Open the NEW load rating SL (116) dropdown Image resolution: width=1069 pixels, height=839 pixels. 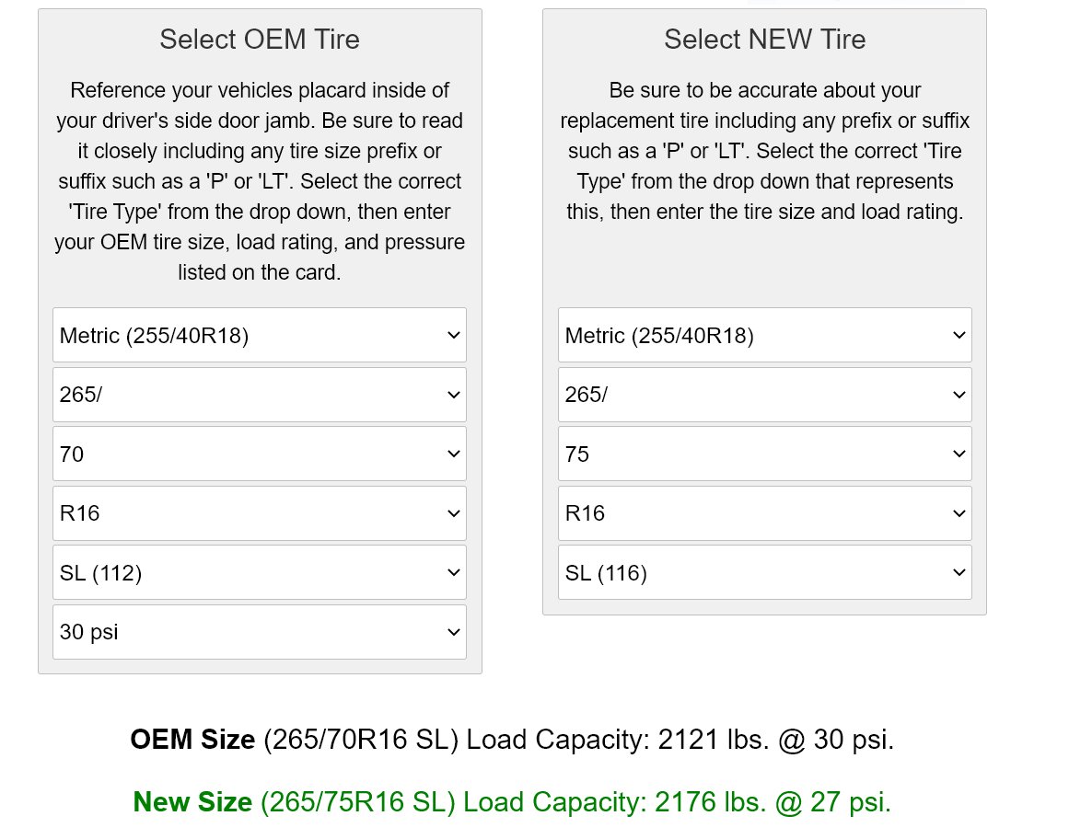765,573
